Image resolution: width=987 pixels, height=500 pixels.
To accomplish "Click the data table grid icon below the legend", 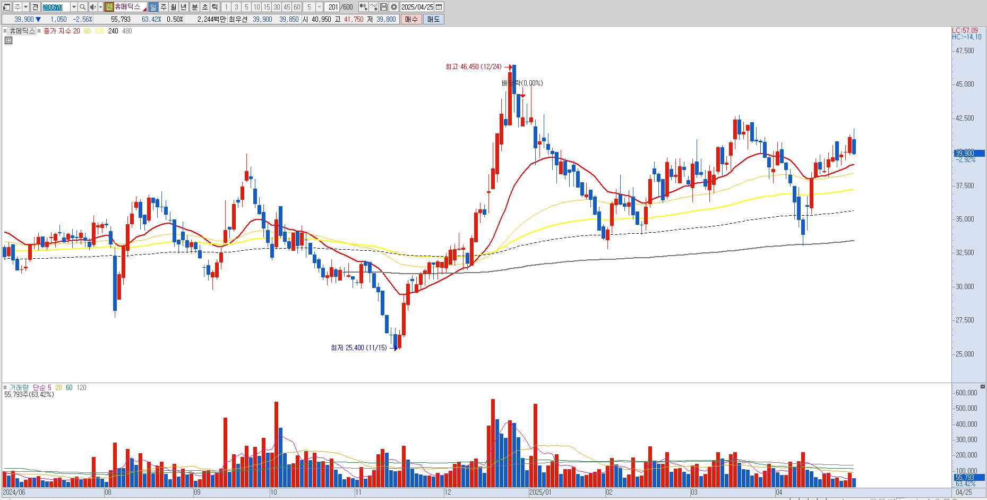I will point(8,40).
